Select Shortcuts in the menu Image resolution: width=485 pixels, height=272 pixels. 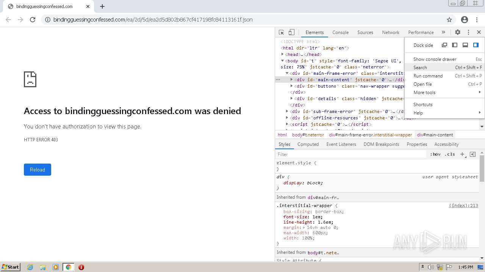444,105
